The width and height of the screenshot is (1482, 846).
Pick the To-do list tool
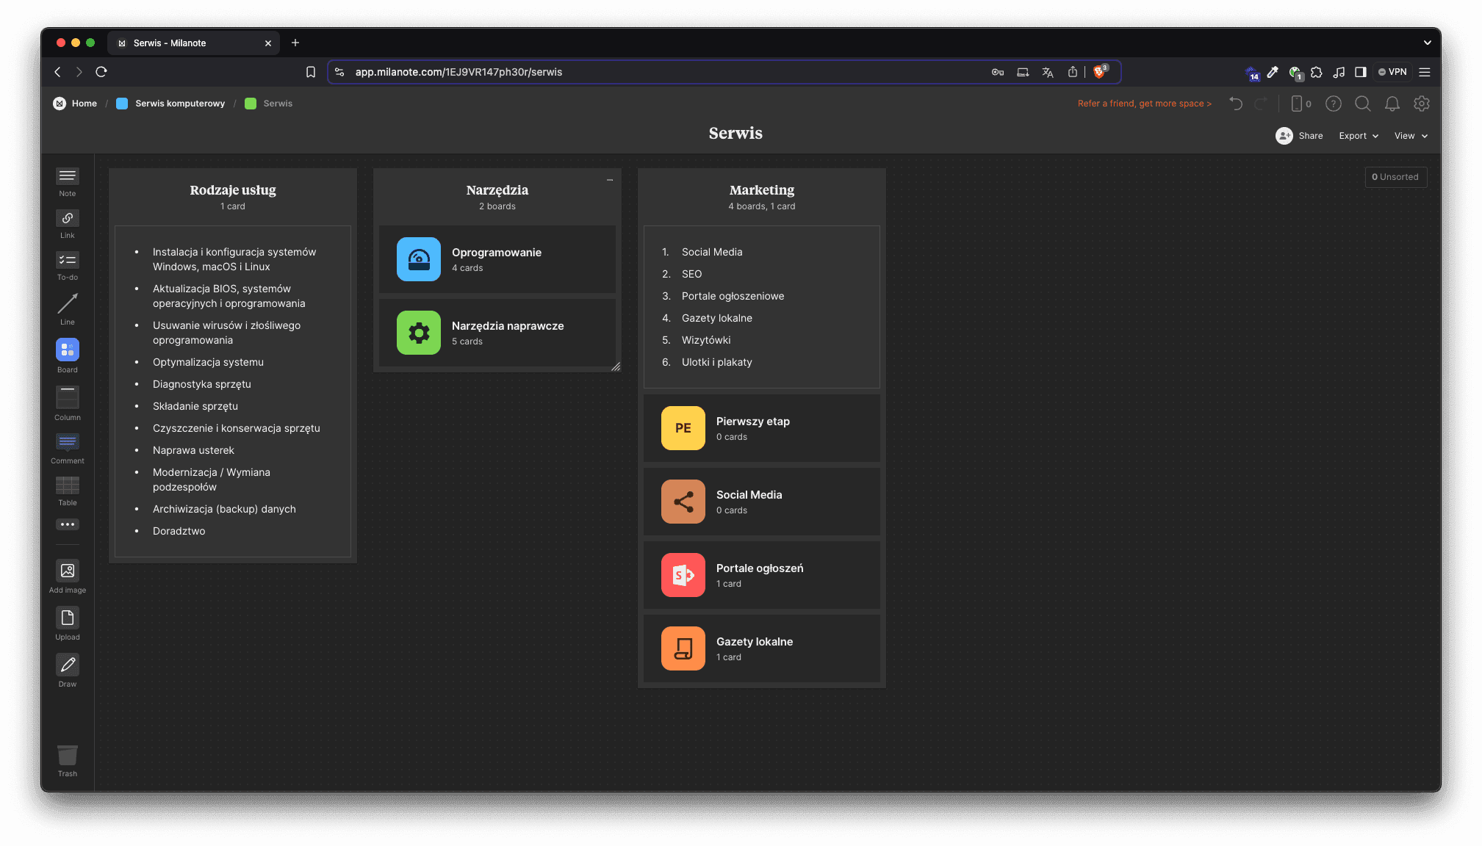[x=67, y=260]
